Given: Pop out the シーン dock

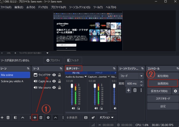Looking at the screenshot, I should [28, 69].
